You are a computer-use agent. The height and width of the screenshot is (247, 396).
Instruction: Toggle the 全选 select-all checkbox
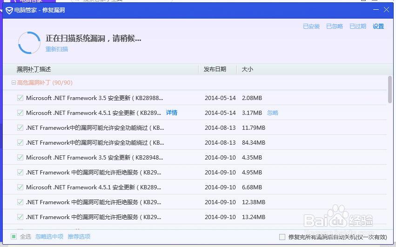(x=13, y=237)
